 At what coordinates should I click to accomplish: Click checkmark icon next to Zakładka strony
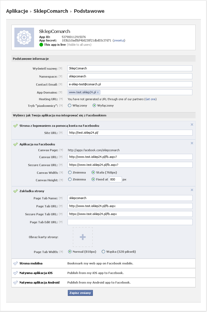coord(15,191)
